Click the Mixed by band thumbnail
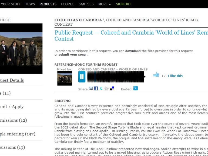 click(65, 78)
